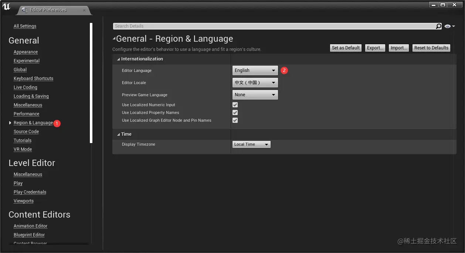Open Keyboard Shortcuts settings
The image size is (465, 253).
[33, 79]
